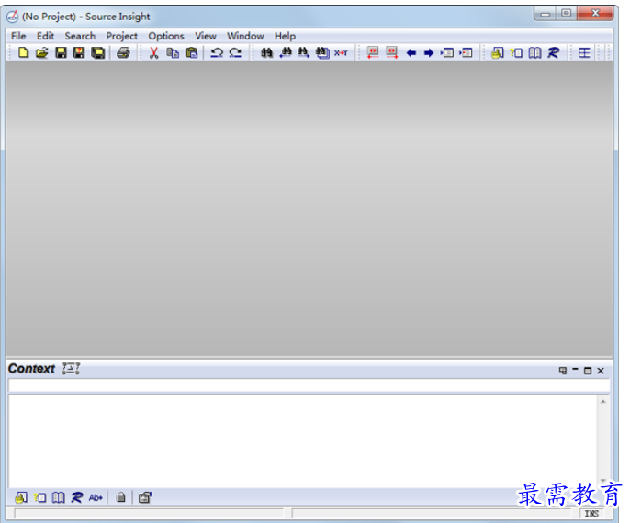Viewport: 630px width, 523px height.
Task: Click the Symbol Info icon in Context toolbar
Action: (x=21, y=497)
